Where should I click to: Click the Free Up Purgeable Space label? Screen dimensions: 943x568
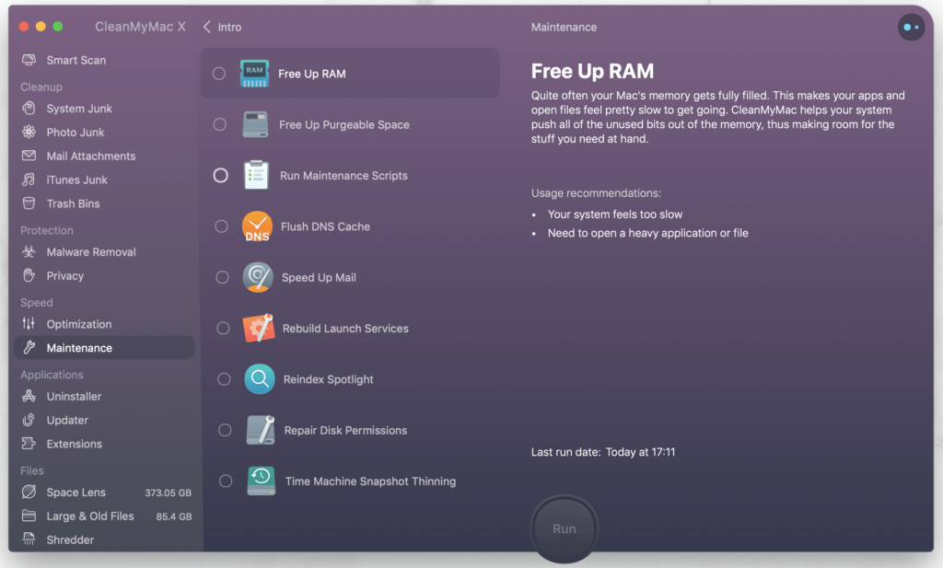[344, 125]
